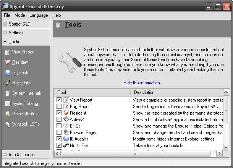
Task: Enable the Bug Report tool checkbox
Action: click(59, 107)
